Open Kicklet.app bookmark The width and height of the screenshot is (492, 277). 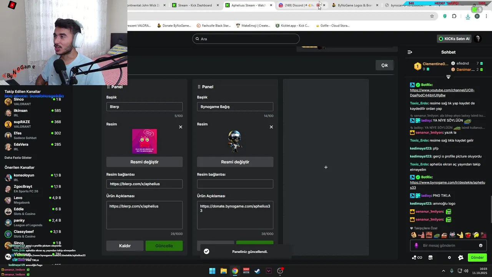click(292, 26)
